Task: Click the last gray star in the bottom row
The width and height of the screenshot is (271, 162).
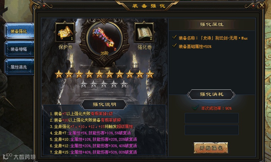Action: point(124,84)
